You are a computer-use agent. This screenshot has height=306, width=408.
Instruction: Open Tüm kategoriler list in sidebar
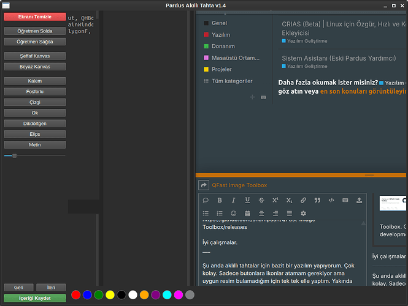231,81
